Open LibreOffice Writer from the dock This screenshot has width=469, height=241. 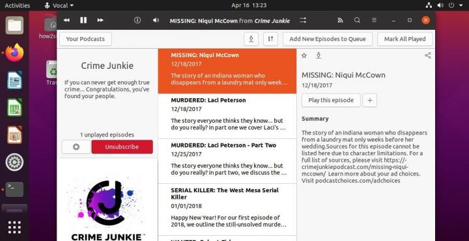tap(14, 80)
